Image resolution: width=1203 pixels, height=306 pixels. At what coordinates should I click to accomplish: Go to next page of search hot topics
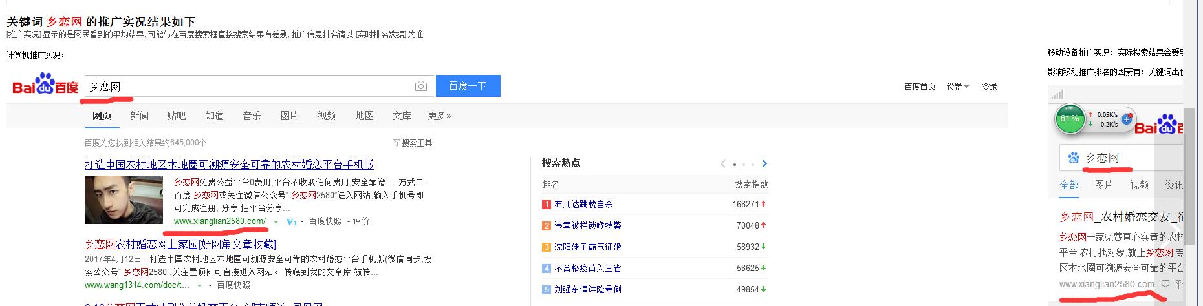(x=764, y=164)
